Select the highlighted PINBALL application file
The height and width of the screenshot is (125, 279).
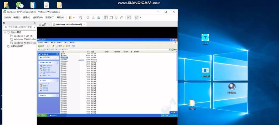64,57
